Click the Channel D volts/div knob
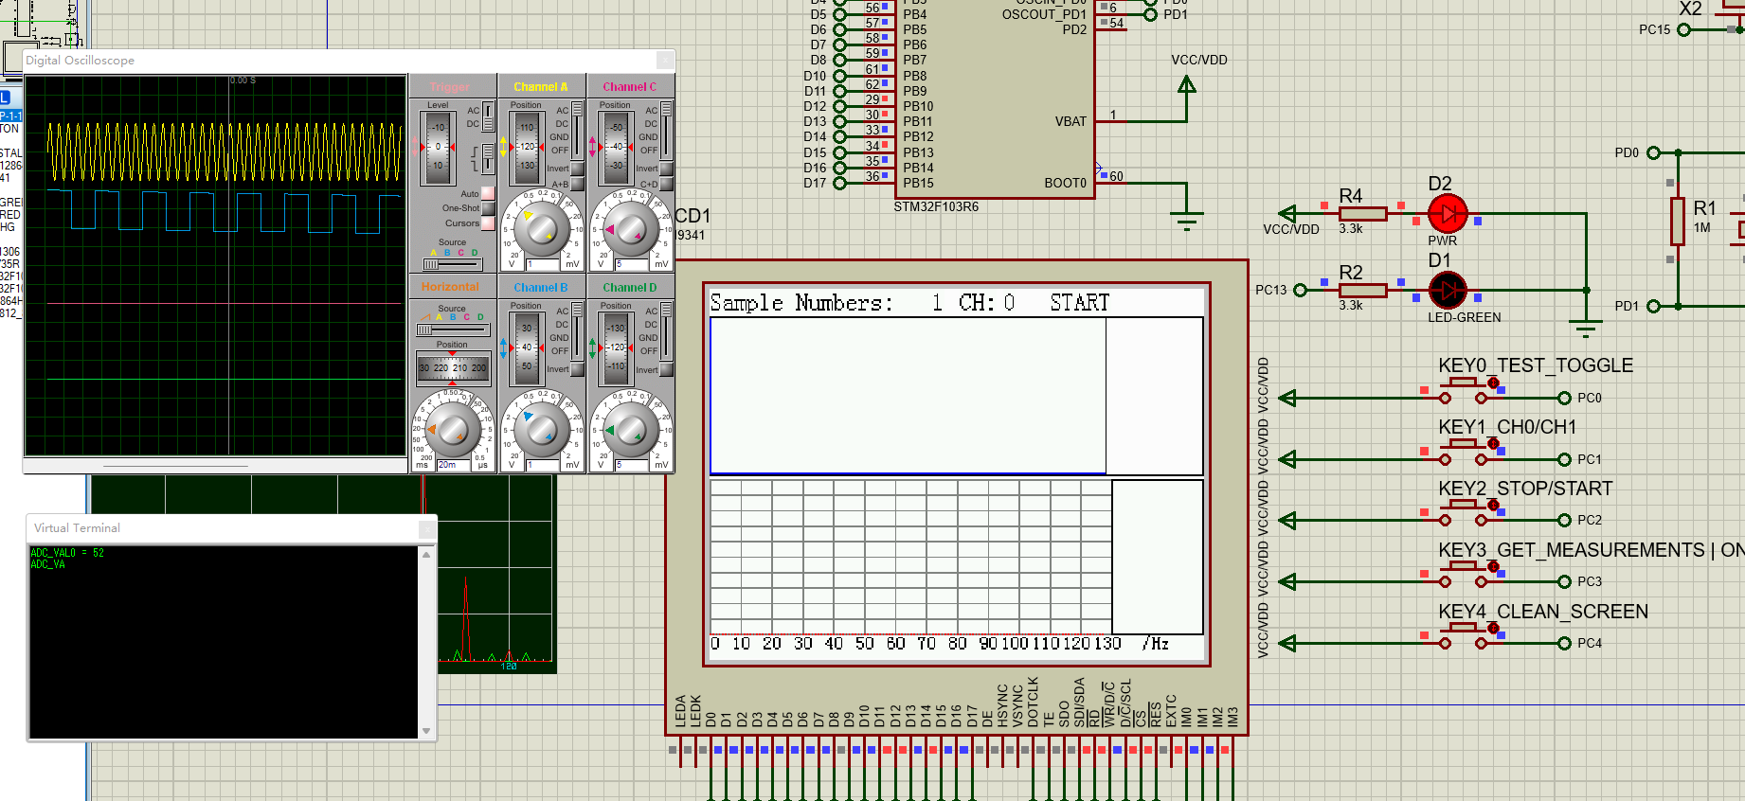This screenshot has width=1745, height=801. point(630,429)
